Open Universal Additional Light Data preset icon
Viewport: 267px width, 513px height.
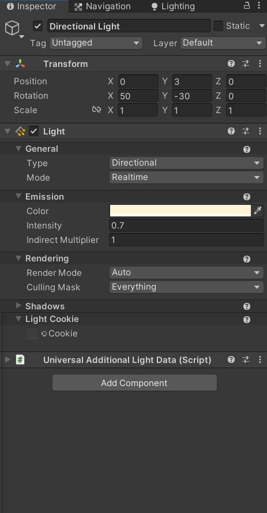click(246, 360)
